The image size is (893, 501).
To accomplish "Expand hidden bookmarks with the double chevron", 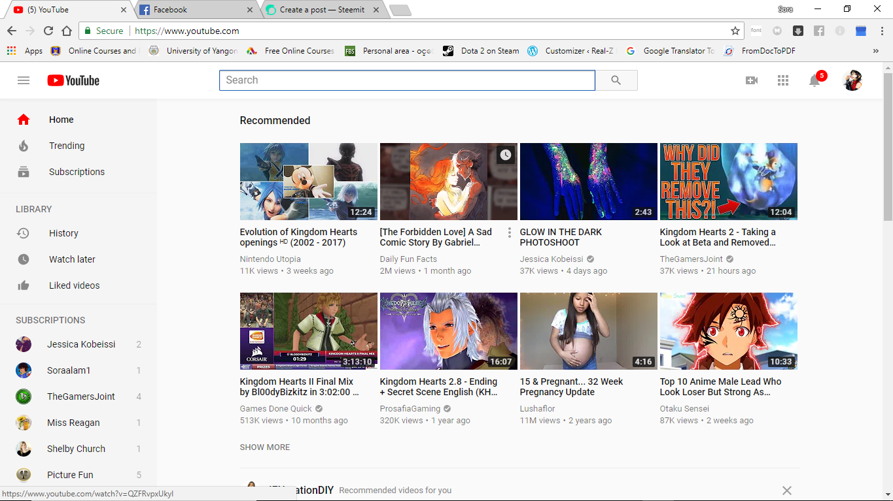I will 876,51.
